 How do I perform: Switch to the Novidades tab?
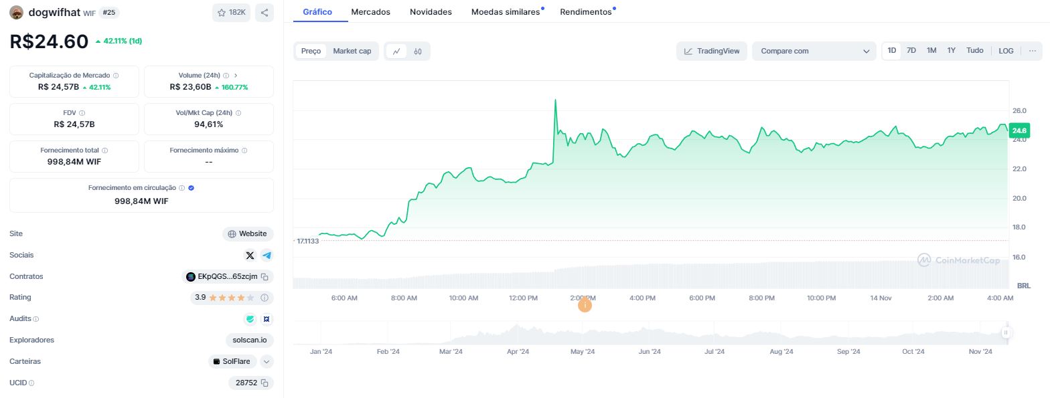tap(431, 12)
